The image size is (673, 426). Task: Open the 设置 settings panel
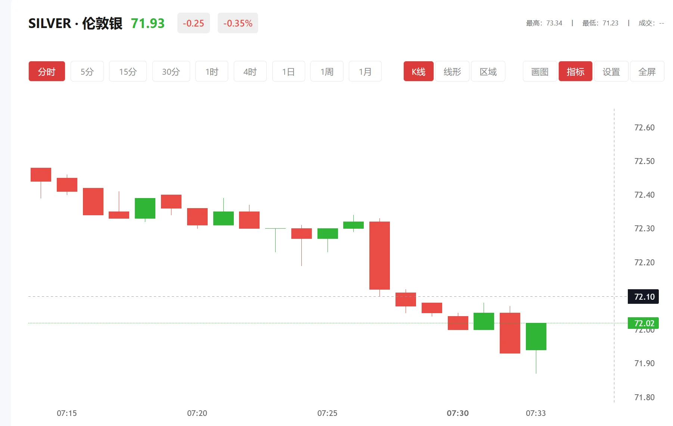click(x=611, y=71)
